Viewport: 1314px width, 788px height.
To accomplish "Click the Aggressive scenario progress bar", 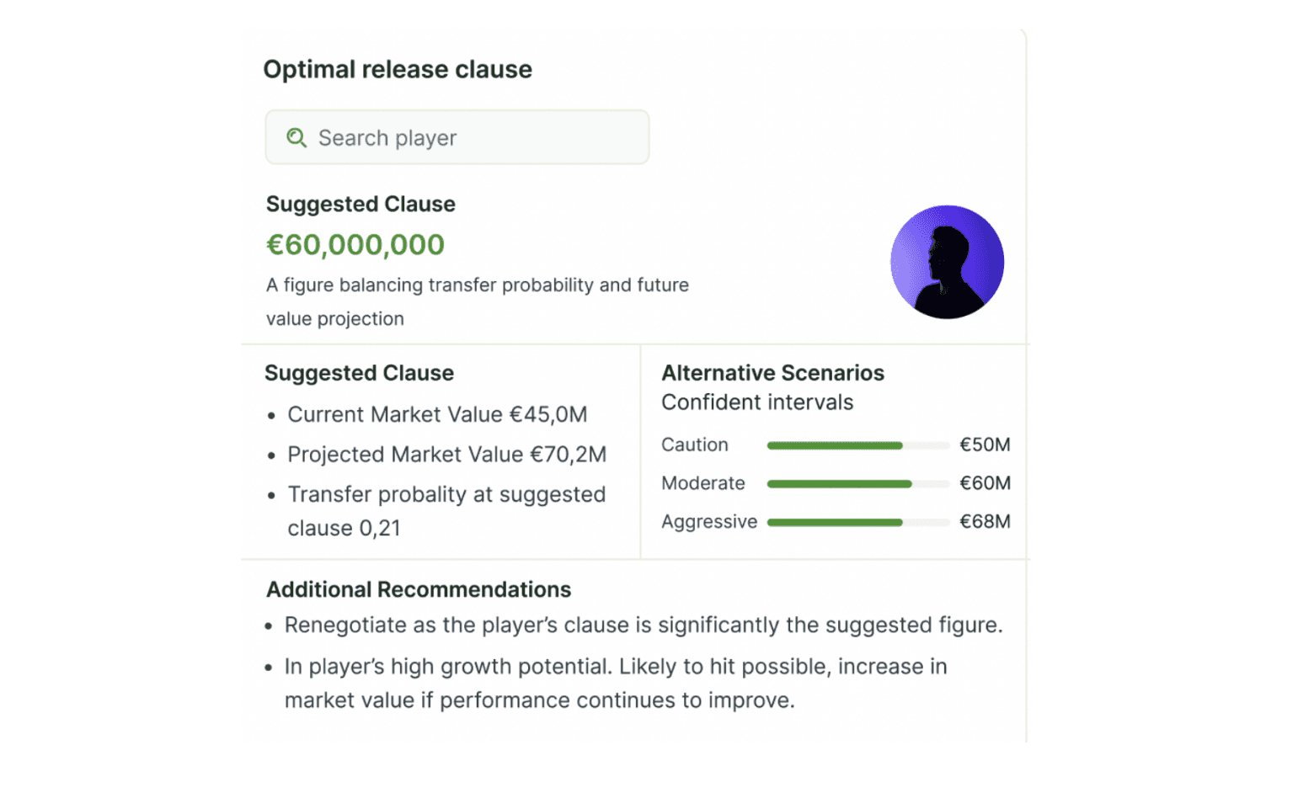I will pyautogui.click(x=857, y=523).
